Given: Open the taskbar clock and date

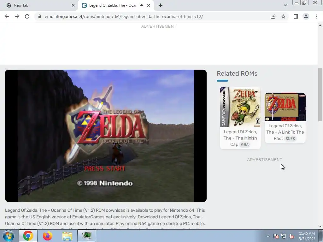Looking at the screenshot, I should pos(307,236).
